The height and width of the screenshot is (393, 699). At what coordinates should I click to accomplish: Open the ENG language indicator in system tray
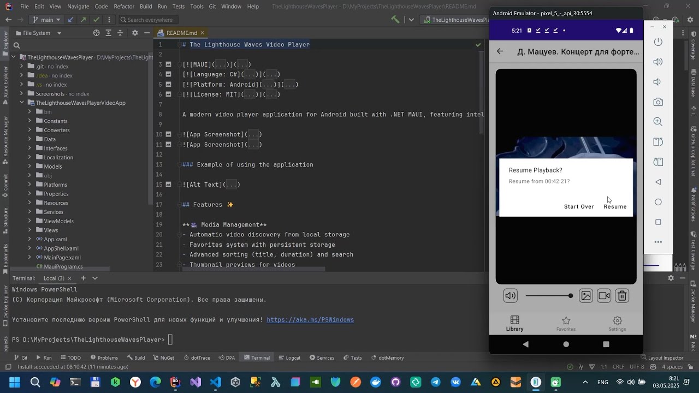pyautogui.click(x=603, y=382)
